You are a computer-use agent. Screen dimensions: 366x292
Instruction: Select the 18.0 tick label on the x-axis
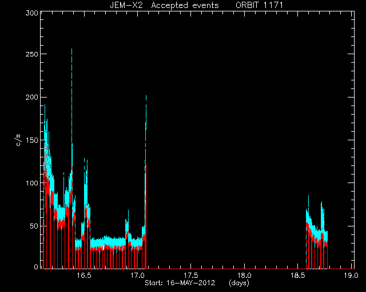244,275
